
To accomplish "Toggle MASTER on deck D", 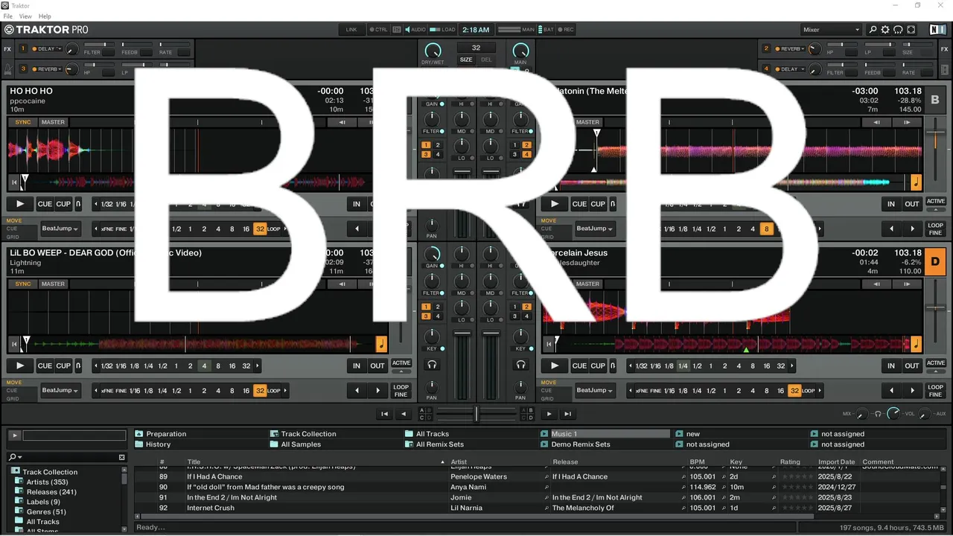I will 587,284.
